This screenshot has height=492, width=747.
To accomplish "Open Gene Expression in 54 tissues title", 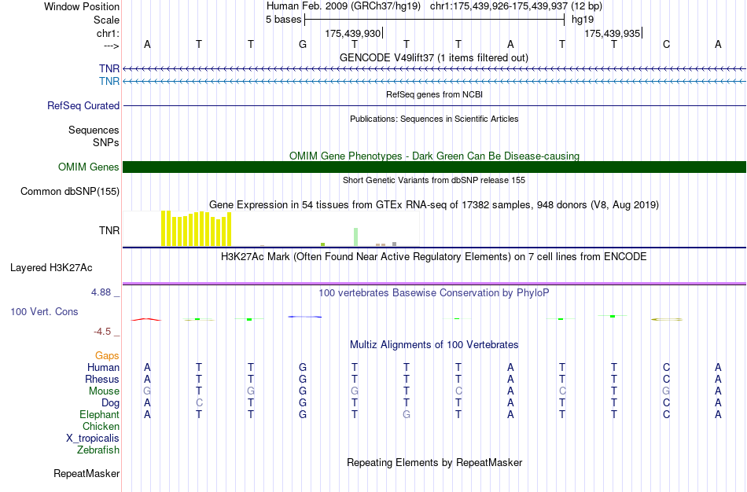I will tap(434, 205).
